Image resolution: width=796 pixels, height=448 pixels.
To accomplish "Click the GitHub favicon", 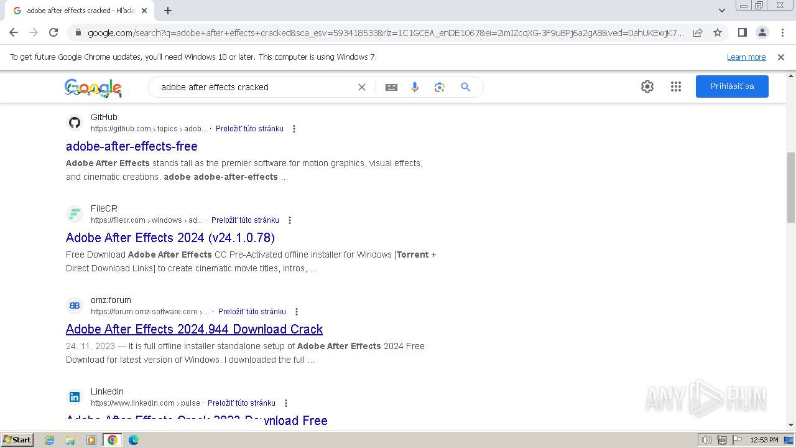I will pos(75,123).
